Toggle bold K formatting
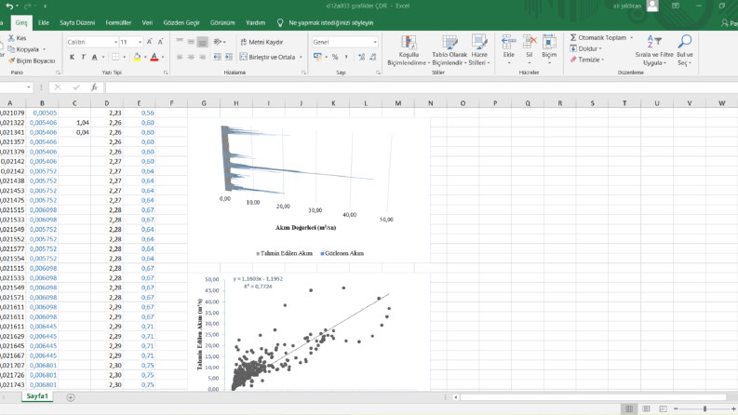The height and width of the screenshot is (415, 738). (x=72, y=57)
